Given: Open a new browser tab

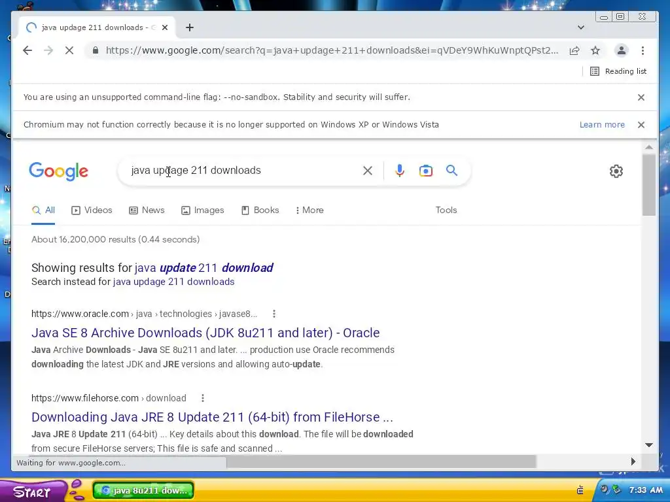Looking at the screenshot, I should pyautogui.click(x=190, y=27).
